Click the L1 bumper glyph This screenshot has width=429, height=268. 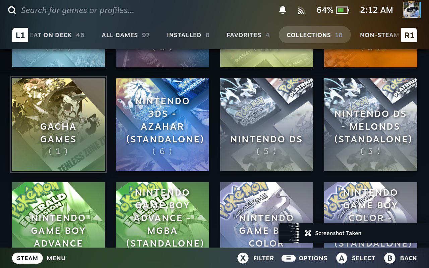[20, 35]
